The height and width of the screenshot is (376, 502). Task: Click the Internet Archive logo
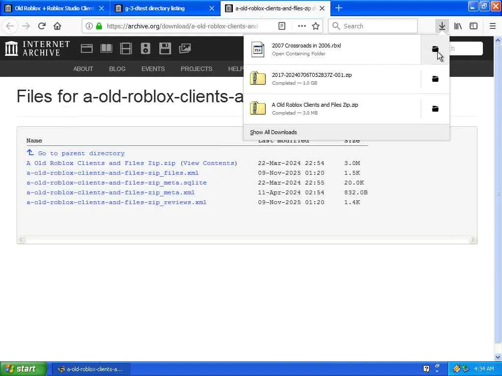tap(37, 48)
